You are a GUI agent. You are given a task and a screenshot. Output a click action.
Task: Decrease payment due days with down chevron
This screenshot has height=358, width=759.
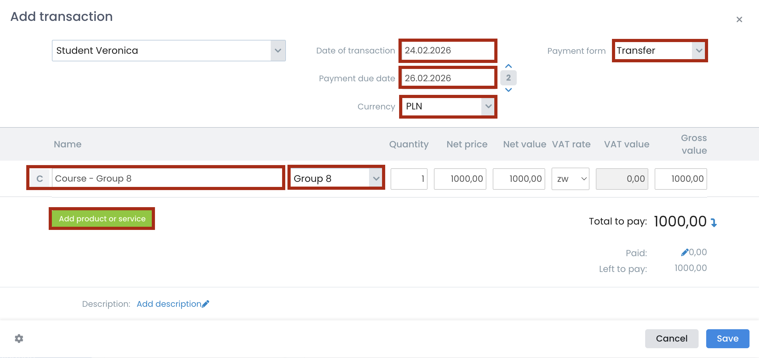click(x=508, y=90)
